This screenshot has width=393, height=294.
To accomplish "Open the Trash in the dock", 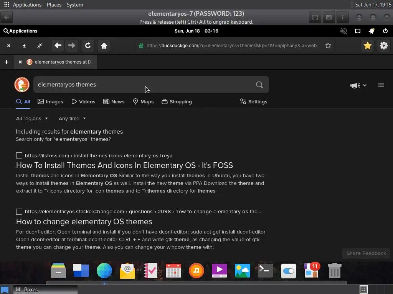I will point(335,271).
